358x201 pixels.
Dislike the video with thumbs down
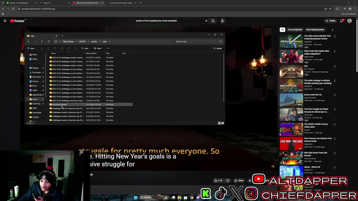pyautogui.click(x=228, y=181)
